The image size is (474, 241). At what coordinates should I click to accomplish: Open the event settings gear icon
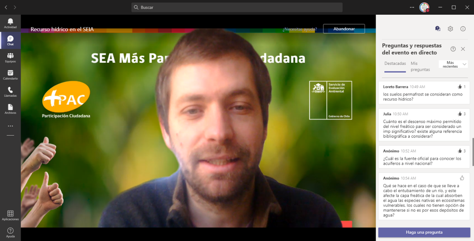tap(450, 29)
